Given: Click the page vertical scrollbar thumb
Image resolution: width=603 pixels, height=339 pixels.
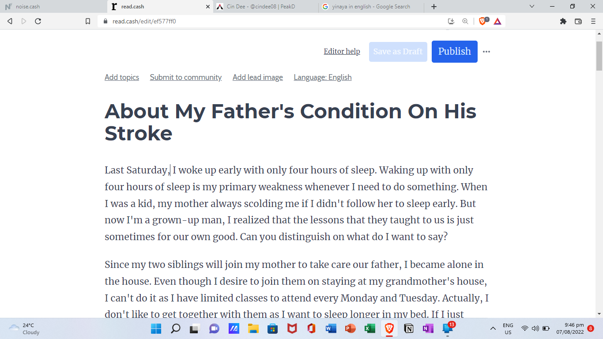Looking at the screenshot, I should pos(599,56).
